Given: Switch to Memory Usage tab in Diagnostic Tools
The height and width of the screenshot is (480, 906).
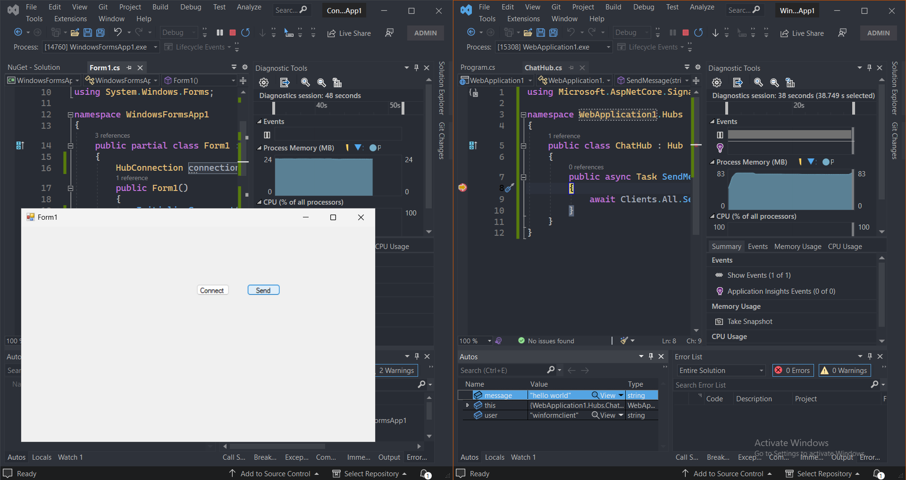Looking at the screenshot, I should [797, 247].
